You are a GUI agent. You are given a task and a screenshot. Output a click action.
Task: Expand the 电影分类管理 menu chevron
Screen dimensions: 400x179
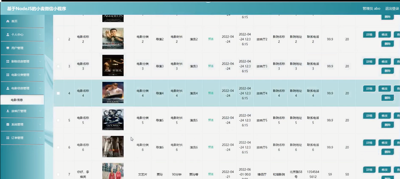[40, 75]
